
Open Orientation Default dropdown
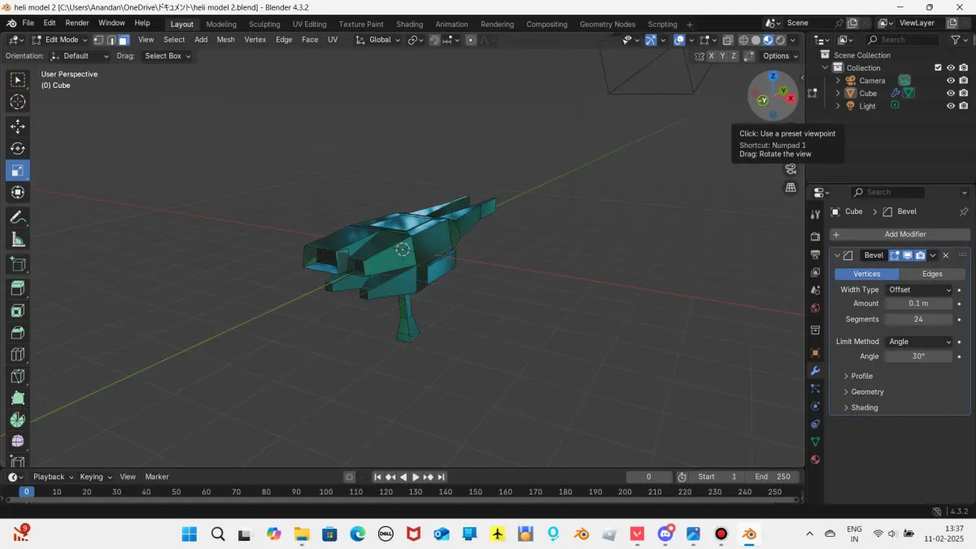[x=79, y=56]
